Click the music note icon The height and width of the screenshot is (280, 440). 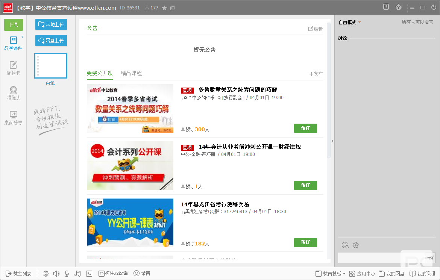click(x=77, y=274)
